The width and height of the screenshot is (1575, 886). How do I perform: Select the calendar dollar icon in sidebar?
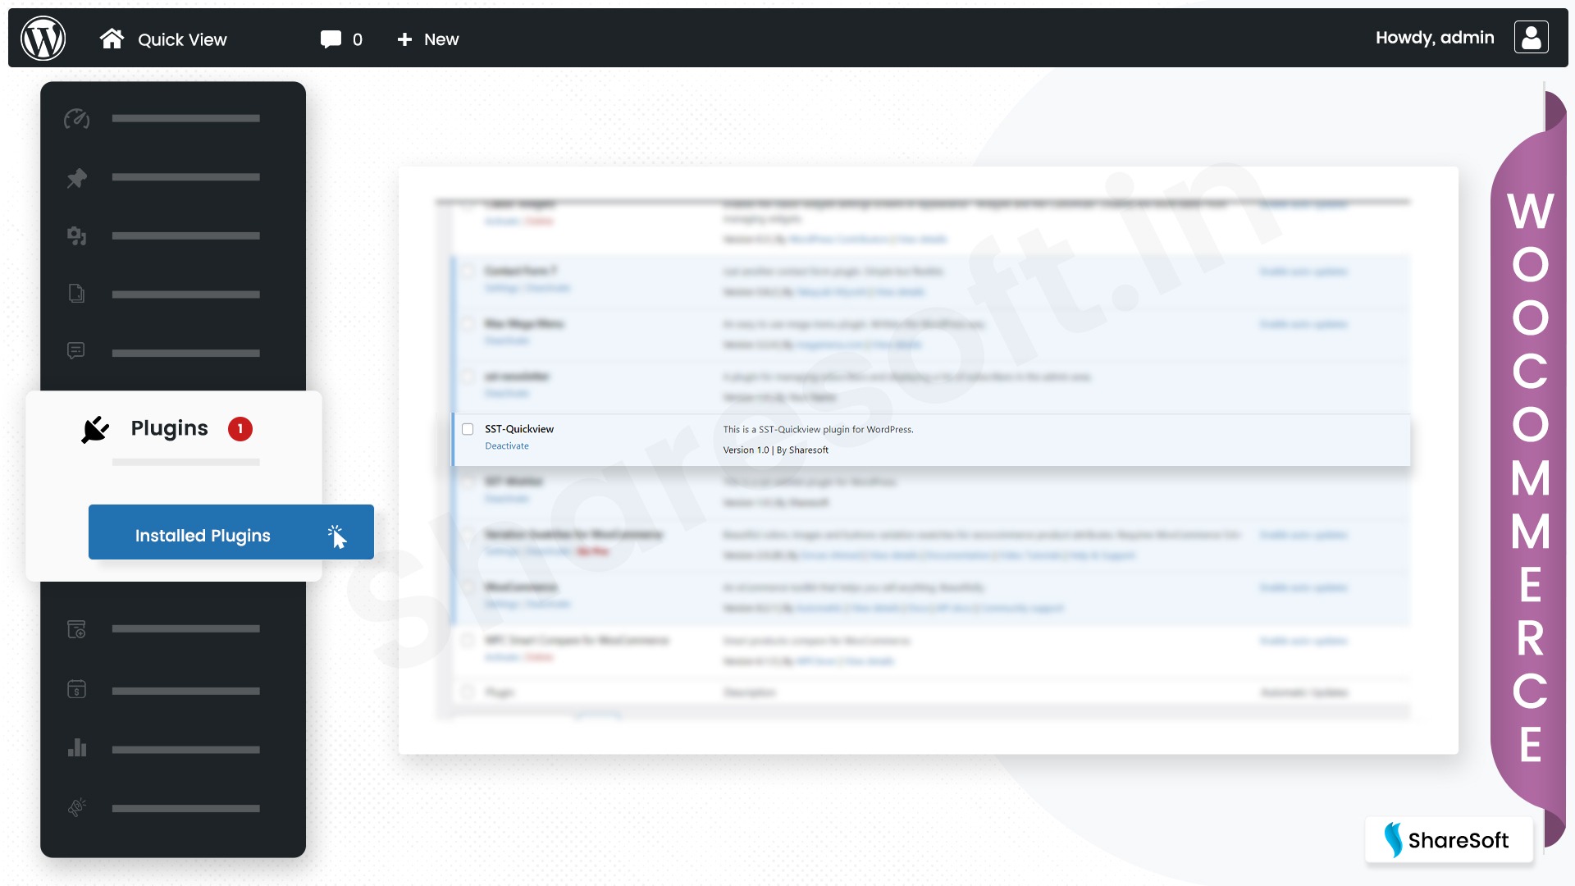(76, 689)
